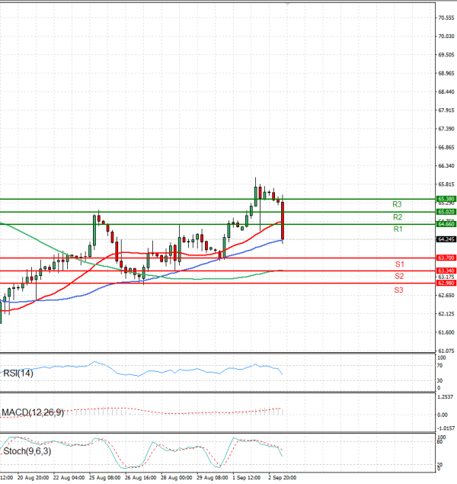Select the RSI(14) indicator label
This screenshot has height=484, width=457.
point(18,373)
